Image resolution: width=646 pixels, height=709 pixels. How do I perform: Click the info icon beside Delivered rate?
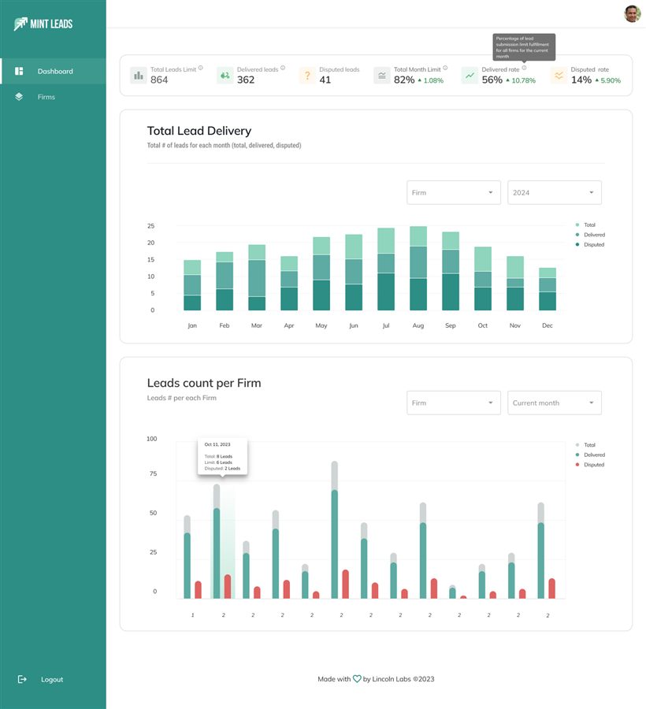524,68
